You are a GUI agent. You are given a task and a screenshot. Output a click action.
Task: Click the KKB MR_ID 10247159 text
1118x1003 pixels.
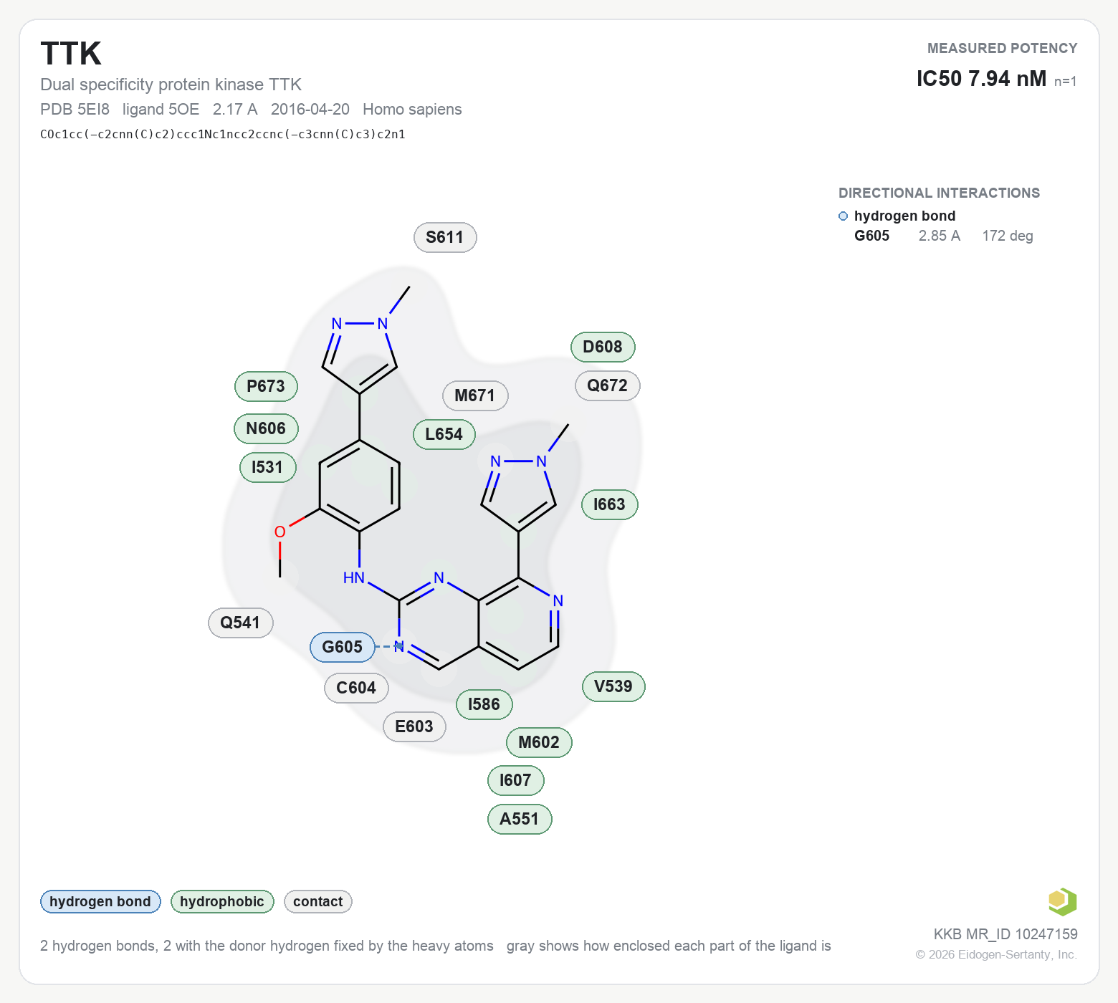coord(1005,934)
